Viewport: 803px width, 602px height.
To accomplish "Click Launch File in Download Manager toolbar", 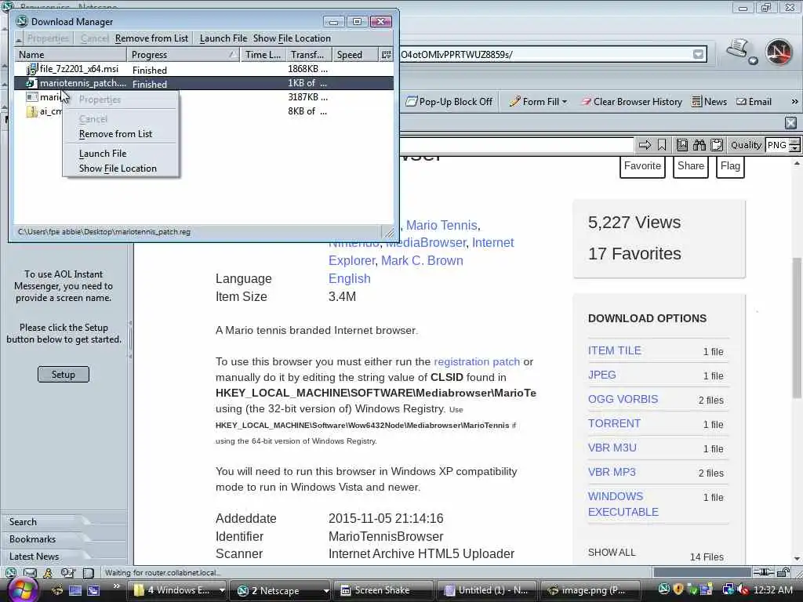I will (x=223, y=38).
